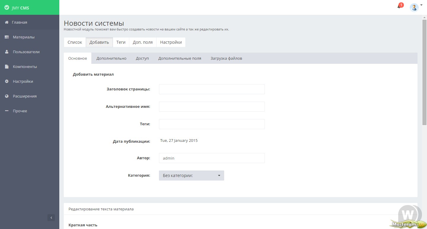
Task: Switch to the Дополнительно tab
Action: click(111, 59)
